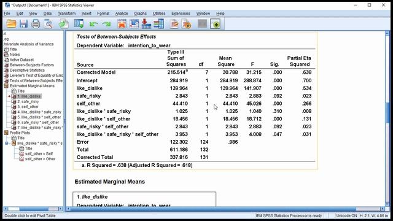
Task: Click the Undo green arrow icon
Action: coord(93,24)
